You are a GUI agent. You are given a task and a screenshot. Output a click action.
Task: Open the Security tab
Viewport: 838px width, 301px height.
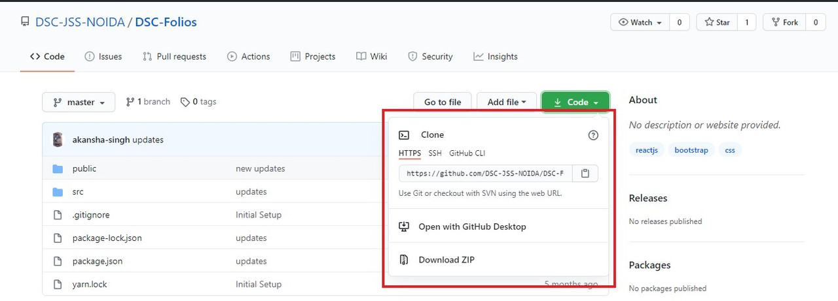tap(430, 57)
